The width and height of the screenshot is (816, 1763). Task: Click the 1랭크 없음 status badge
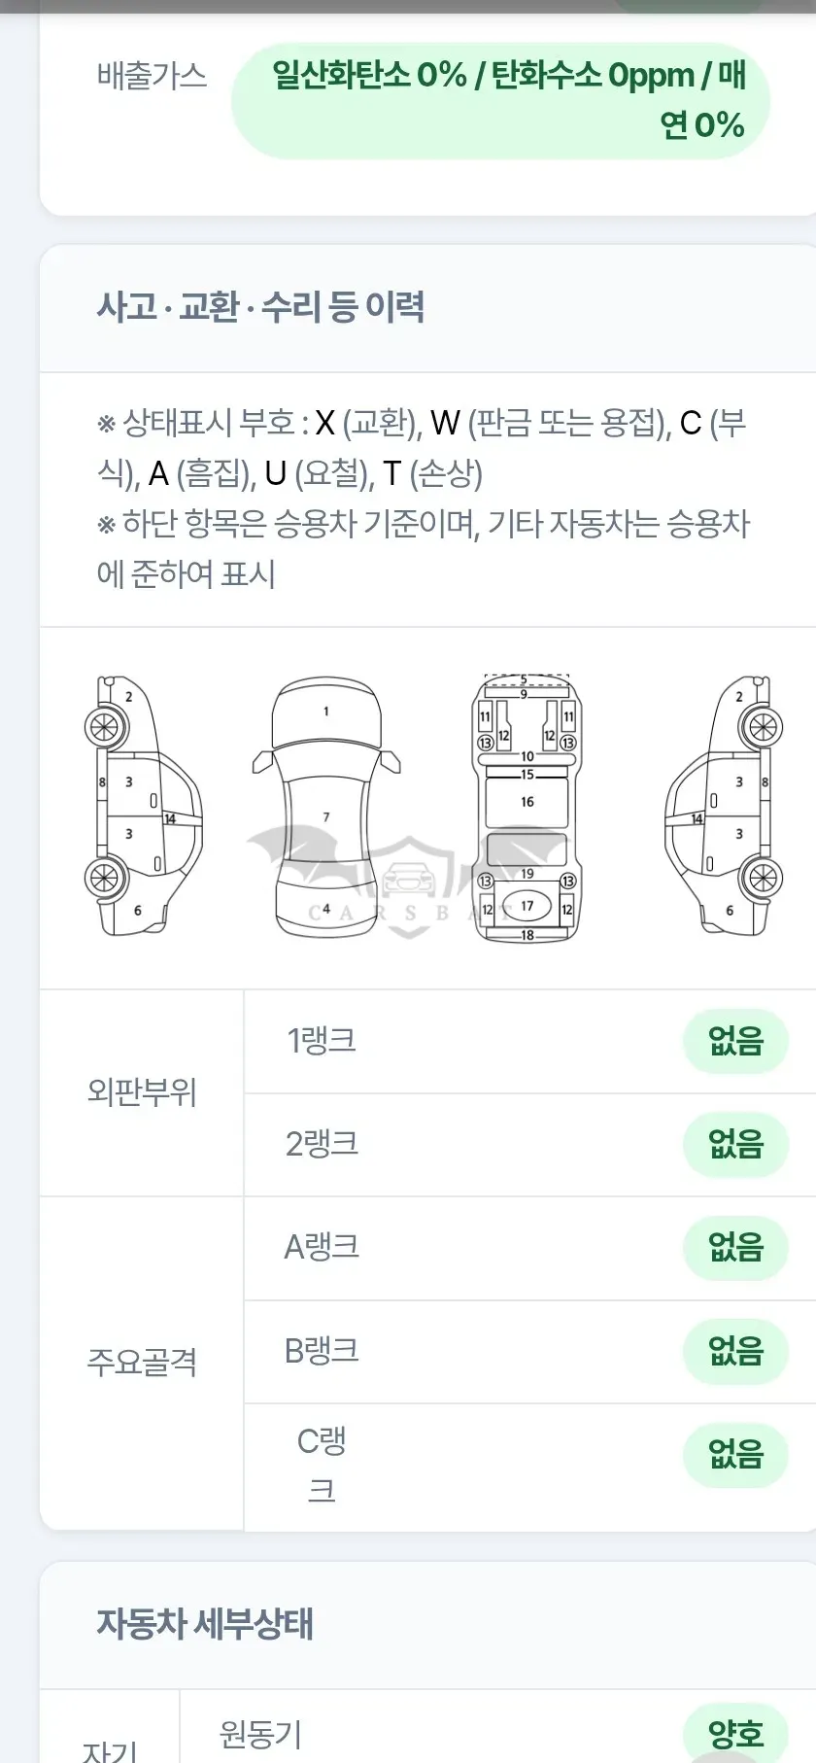pyautogui.click(x=735, y=1041)
